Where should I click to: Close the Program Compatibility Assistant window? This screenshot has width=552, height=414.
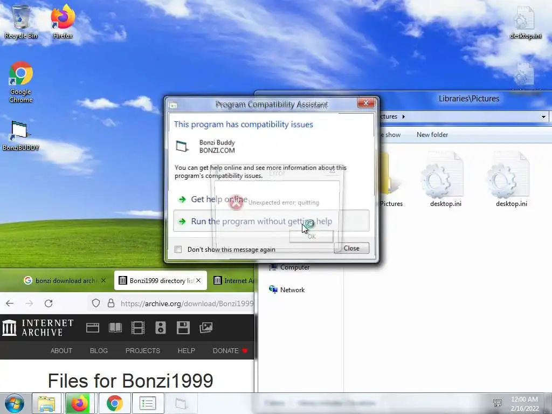click(x=366, y=103)
